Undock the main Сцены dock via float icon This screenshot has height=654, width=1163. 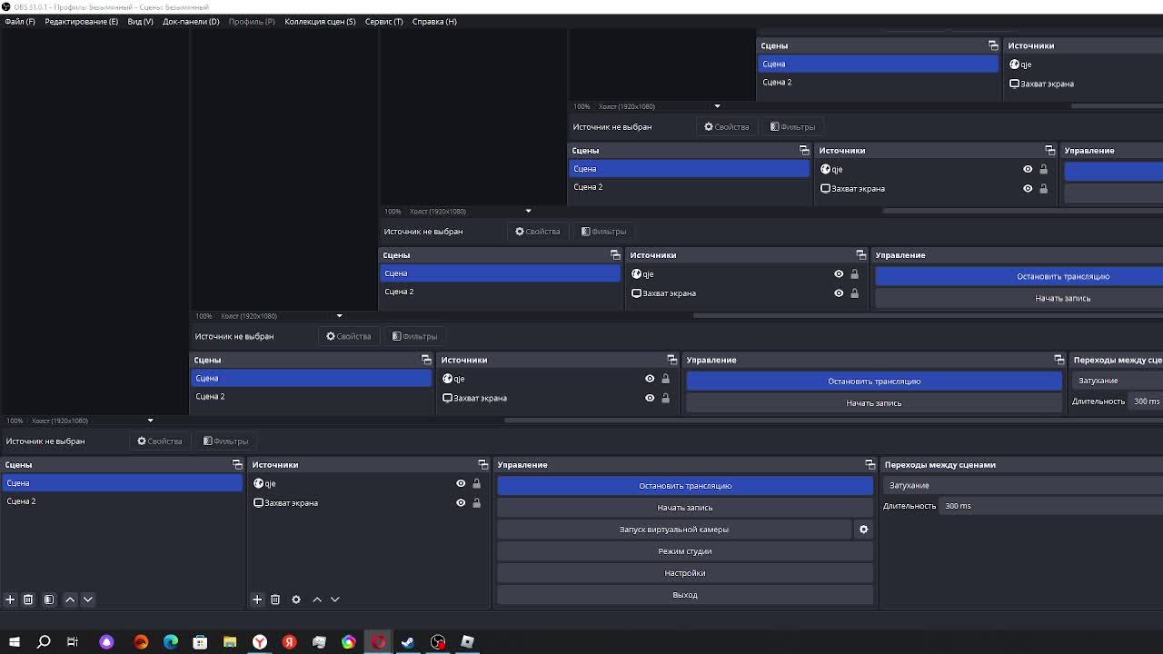[x=237, y=465]
